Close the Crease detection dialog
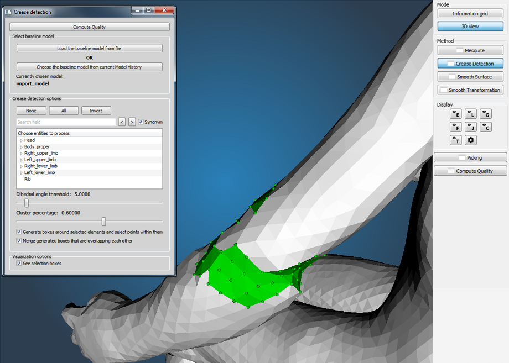This screenshot has height=363, width=509. coord(164,10)
